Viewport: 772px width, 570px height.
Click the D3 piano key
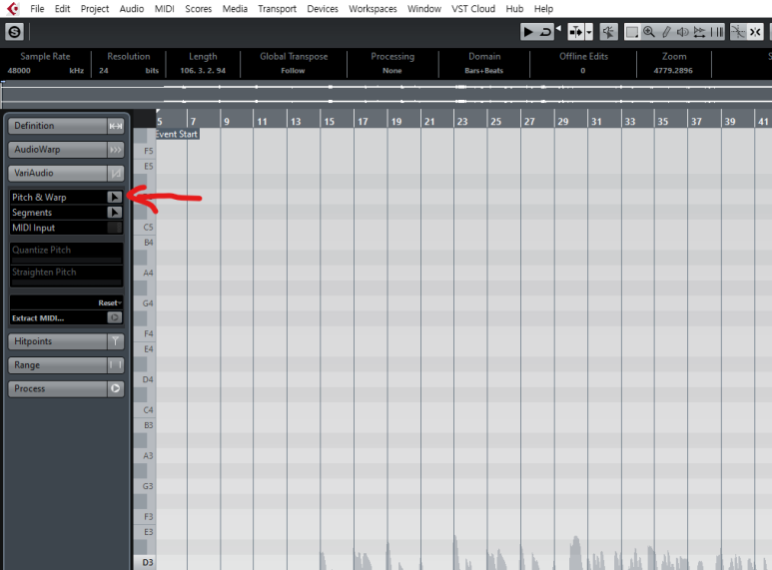[145, 562]
